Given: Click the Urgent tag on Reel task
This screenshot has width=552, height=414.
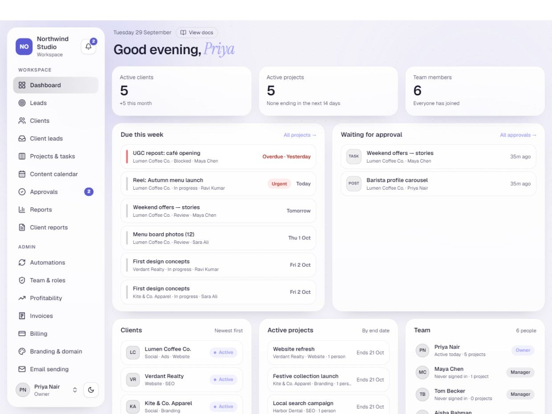Looking at the screenshot, I should 279,184.
